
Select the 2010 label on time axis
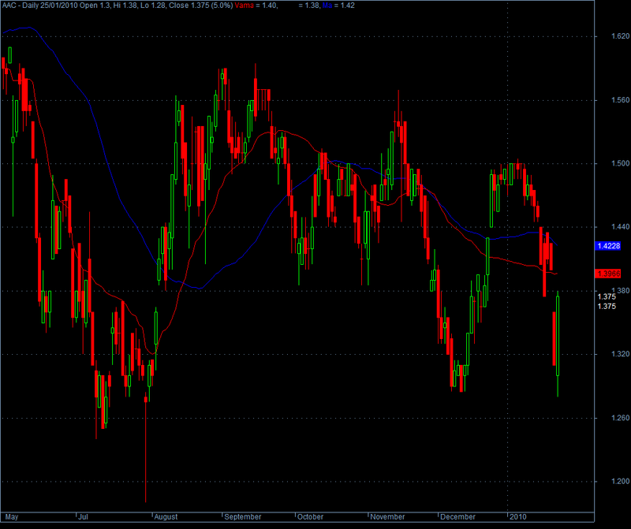tap(518, 517)
